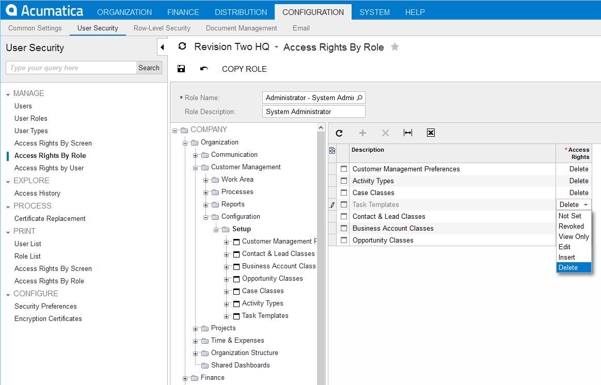Switch to Row-Level Security tab

162,28
